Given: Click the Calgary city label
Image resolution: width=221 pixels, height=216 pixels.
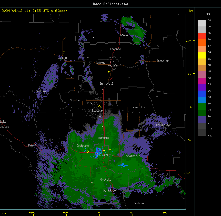Looking at the screenshot, I should tap(103, 155).
